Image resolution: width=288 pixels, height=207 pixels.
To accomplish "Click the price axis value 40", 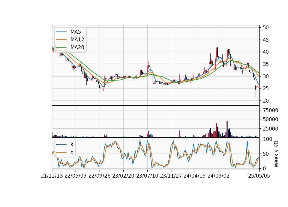I will point(265,52).
